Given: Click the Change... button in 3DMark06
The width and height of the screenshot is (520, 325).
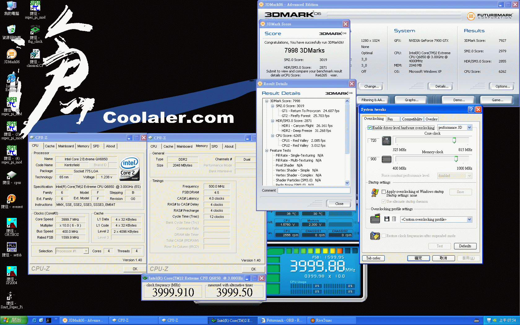Looking at the screenshot, I should (x=371, y=86).
